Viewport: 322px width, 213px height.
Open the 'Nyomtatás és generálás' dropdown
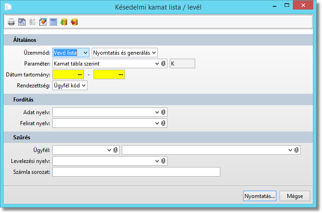[x=154, y=53]
